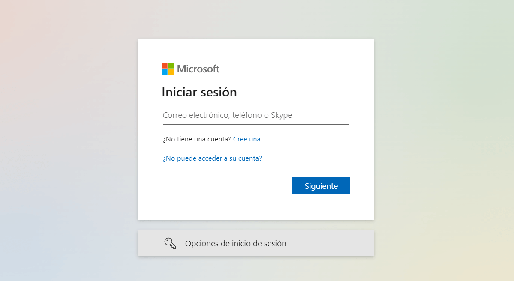Open "¿No puede acceder a su cuenta?" link
Image resolution: width=514 pixels, height=281 pixels.
(212, 158)
